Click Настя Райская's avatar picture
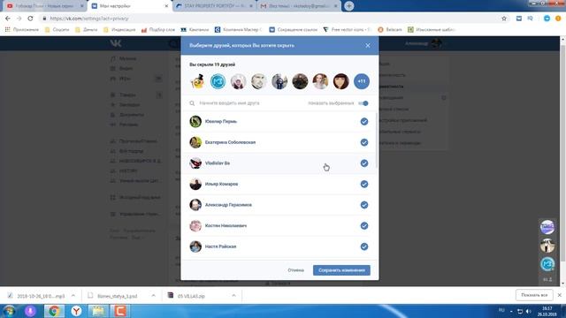This screenshot has height=318, width=566. [x=195, y=246]
